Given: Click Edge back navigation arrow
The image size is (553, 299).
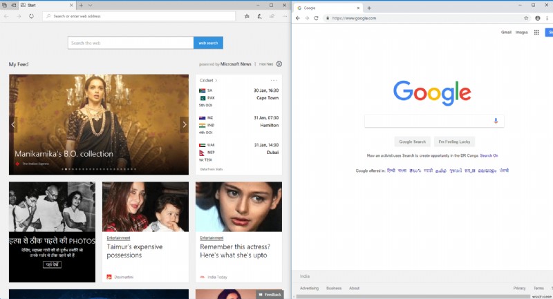Looking at the screenshot, I should point(6,16).
